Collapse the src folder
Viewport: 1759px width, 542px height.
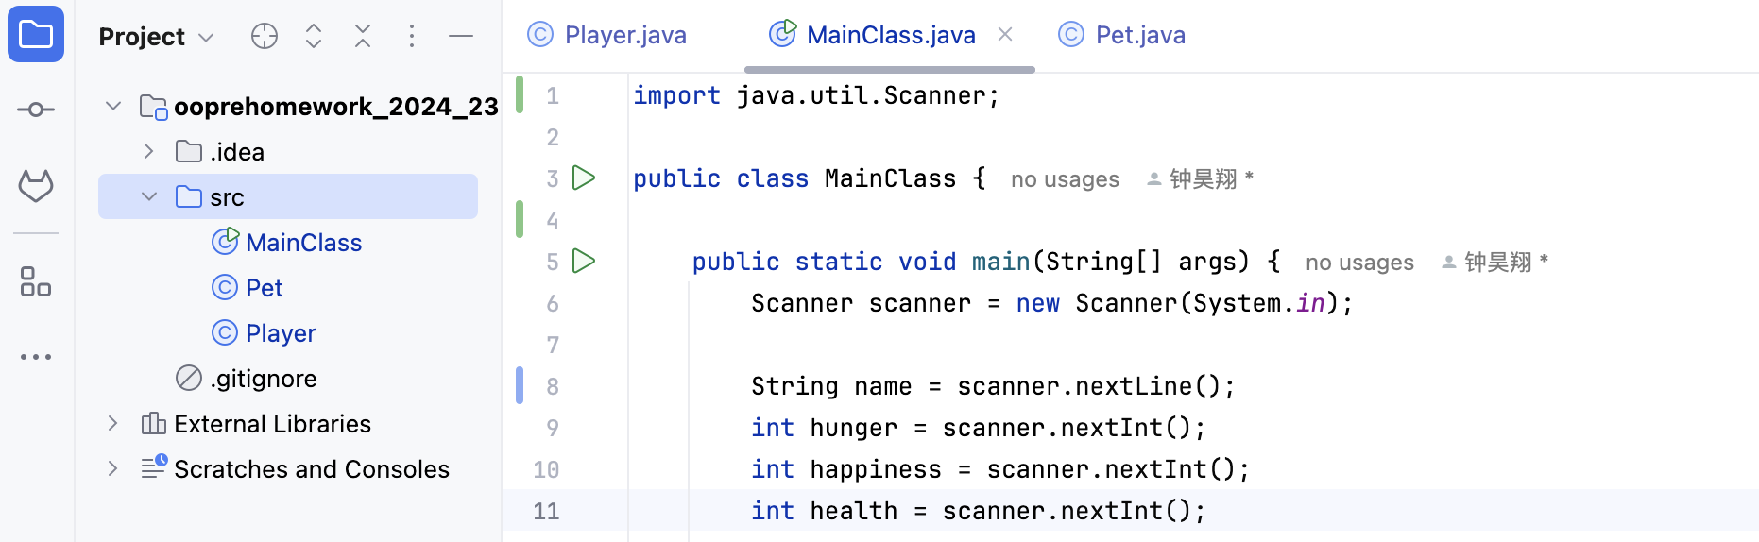tap(148, 196)
